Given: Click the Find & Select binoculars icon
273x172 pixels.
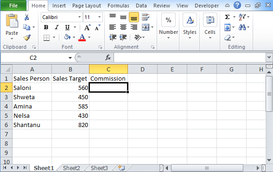Looking at the screenshot, I should [x=242, y=27].
